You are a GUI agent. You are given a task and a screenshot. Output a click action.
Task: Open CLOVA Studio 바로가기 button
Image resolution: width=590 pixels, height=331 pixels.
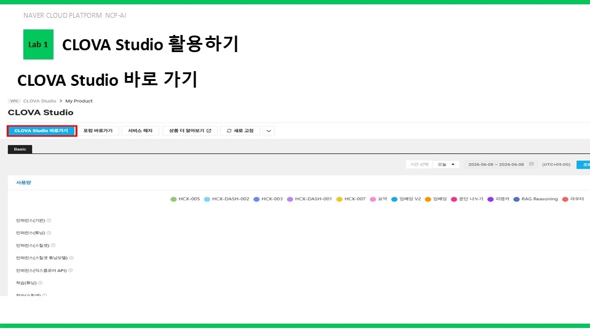41,131
